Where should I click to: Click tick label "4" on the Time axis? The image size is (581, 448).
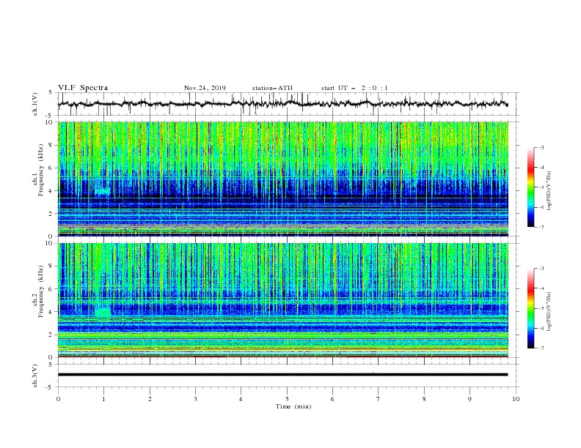(241, 399)
